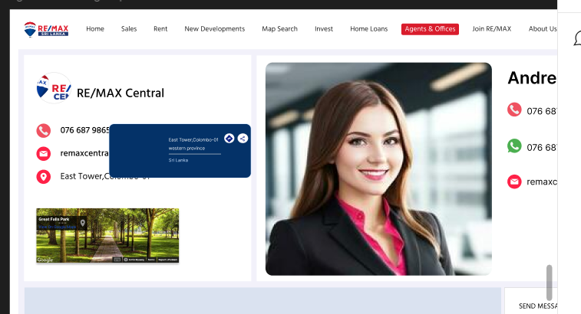Open the Invest menu item
The height and width of the screenshot is (314, 581).
[x=323, y=29]
